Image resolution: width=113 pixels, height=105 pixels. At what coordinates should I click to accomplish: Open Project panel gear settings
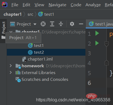pos(72,24)
